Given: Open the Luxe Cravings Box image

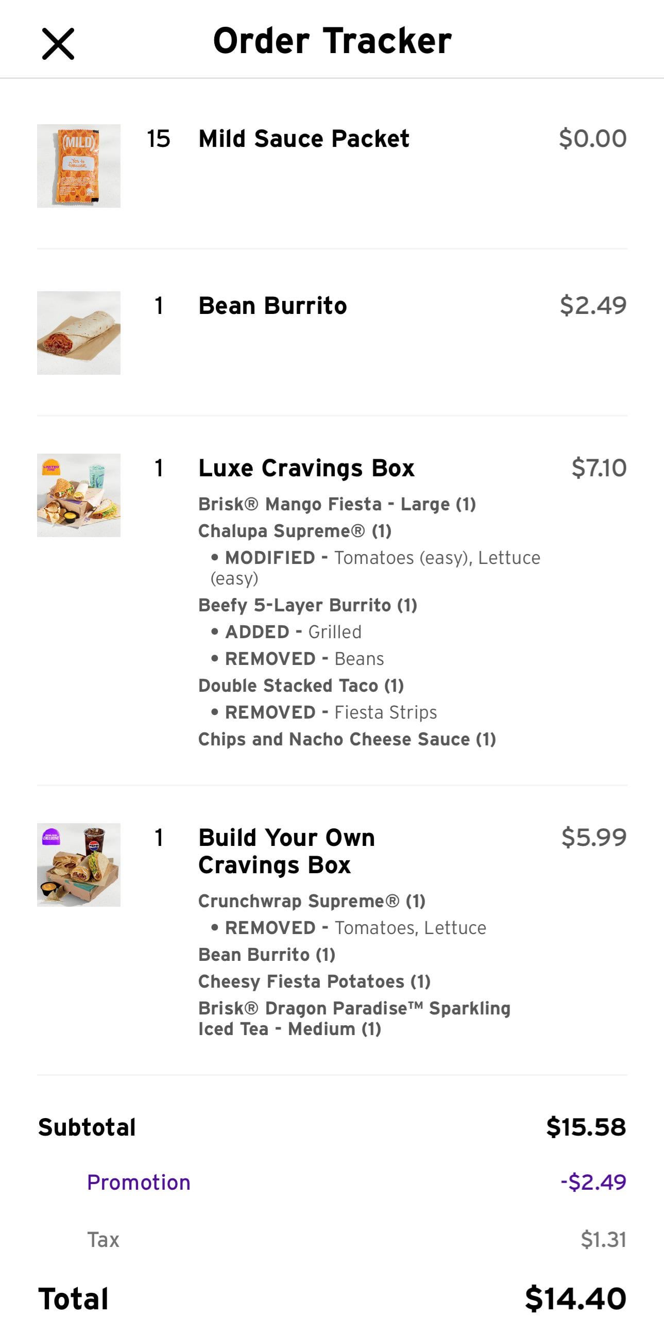Looking at the screenshot, I should point(78,495).
